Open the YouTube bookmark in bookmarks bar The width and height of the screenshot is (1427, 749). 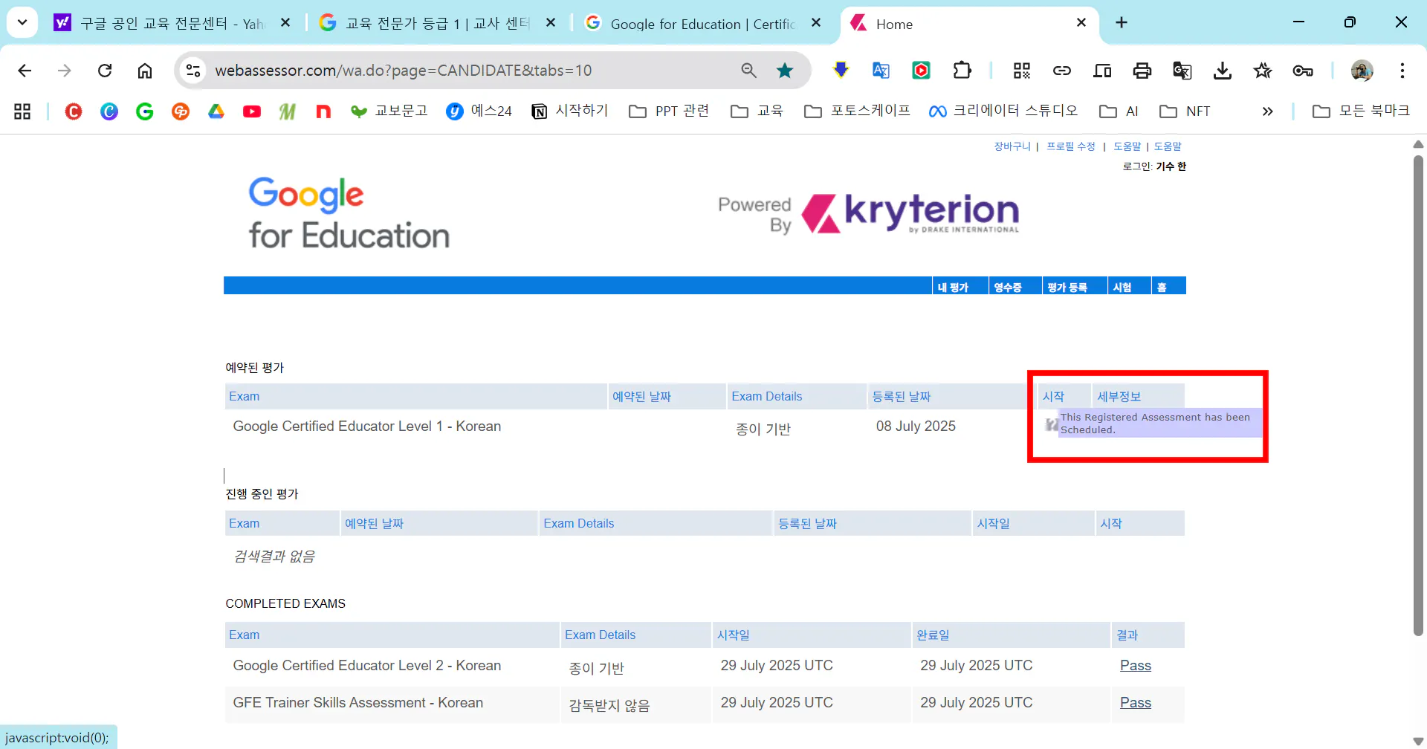point(252,111)
